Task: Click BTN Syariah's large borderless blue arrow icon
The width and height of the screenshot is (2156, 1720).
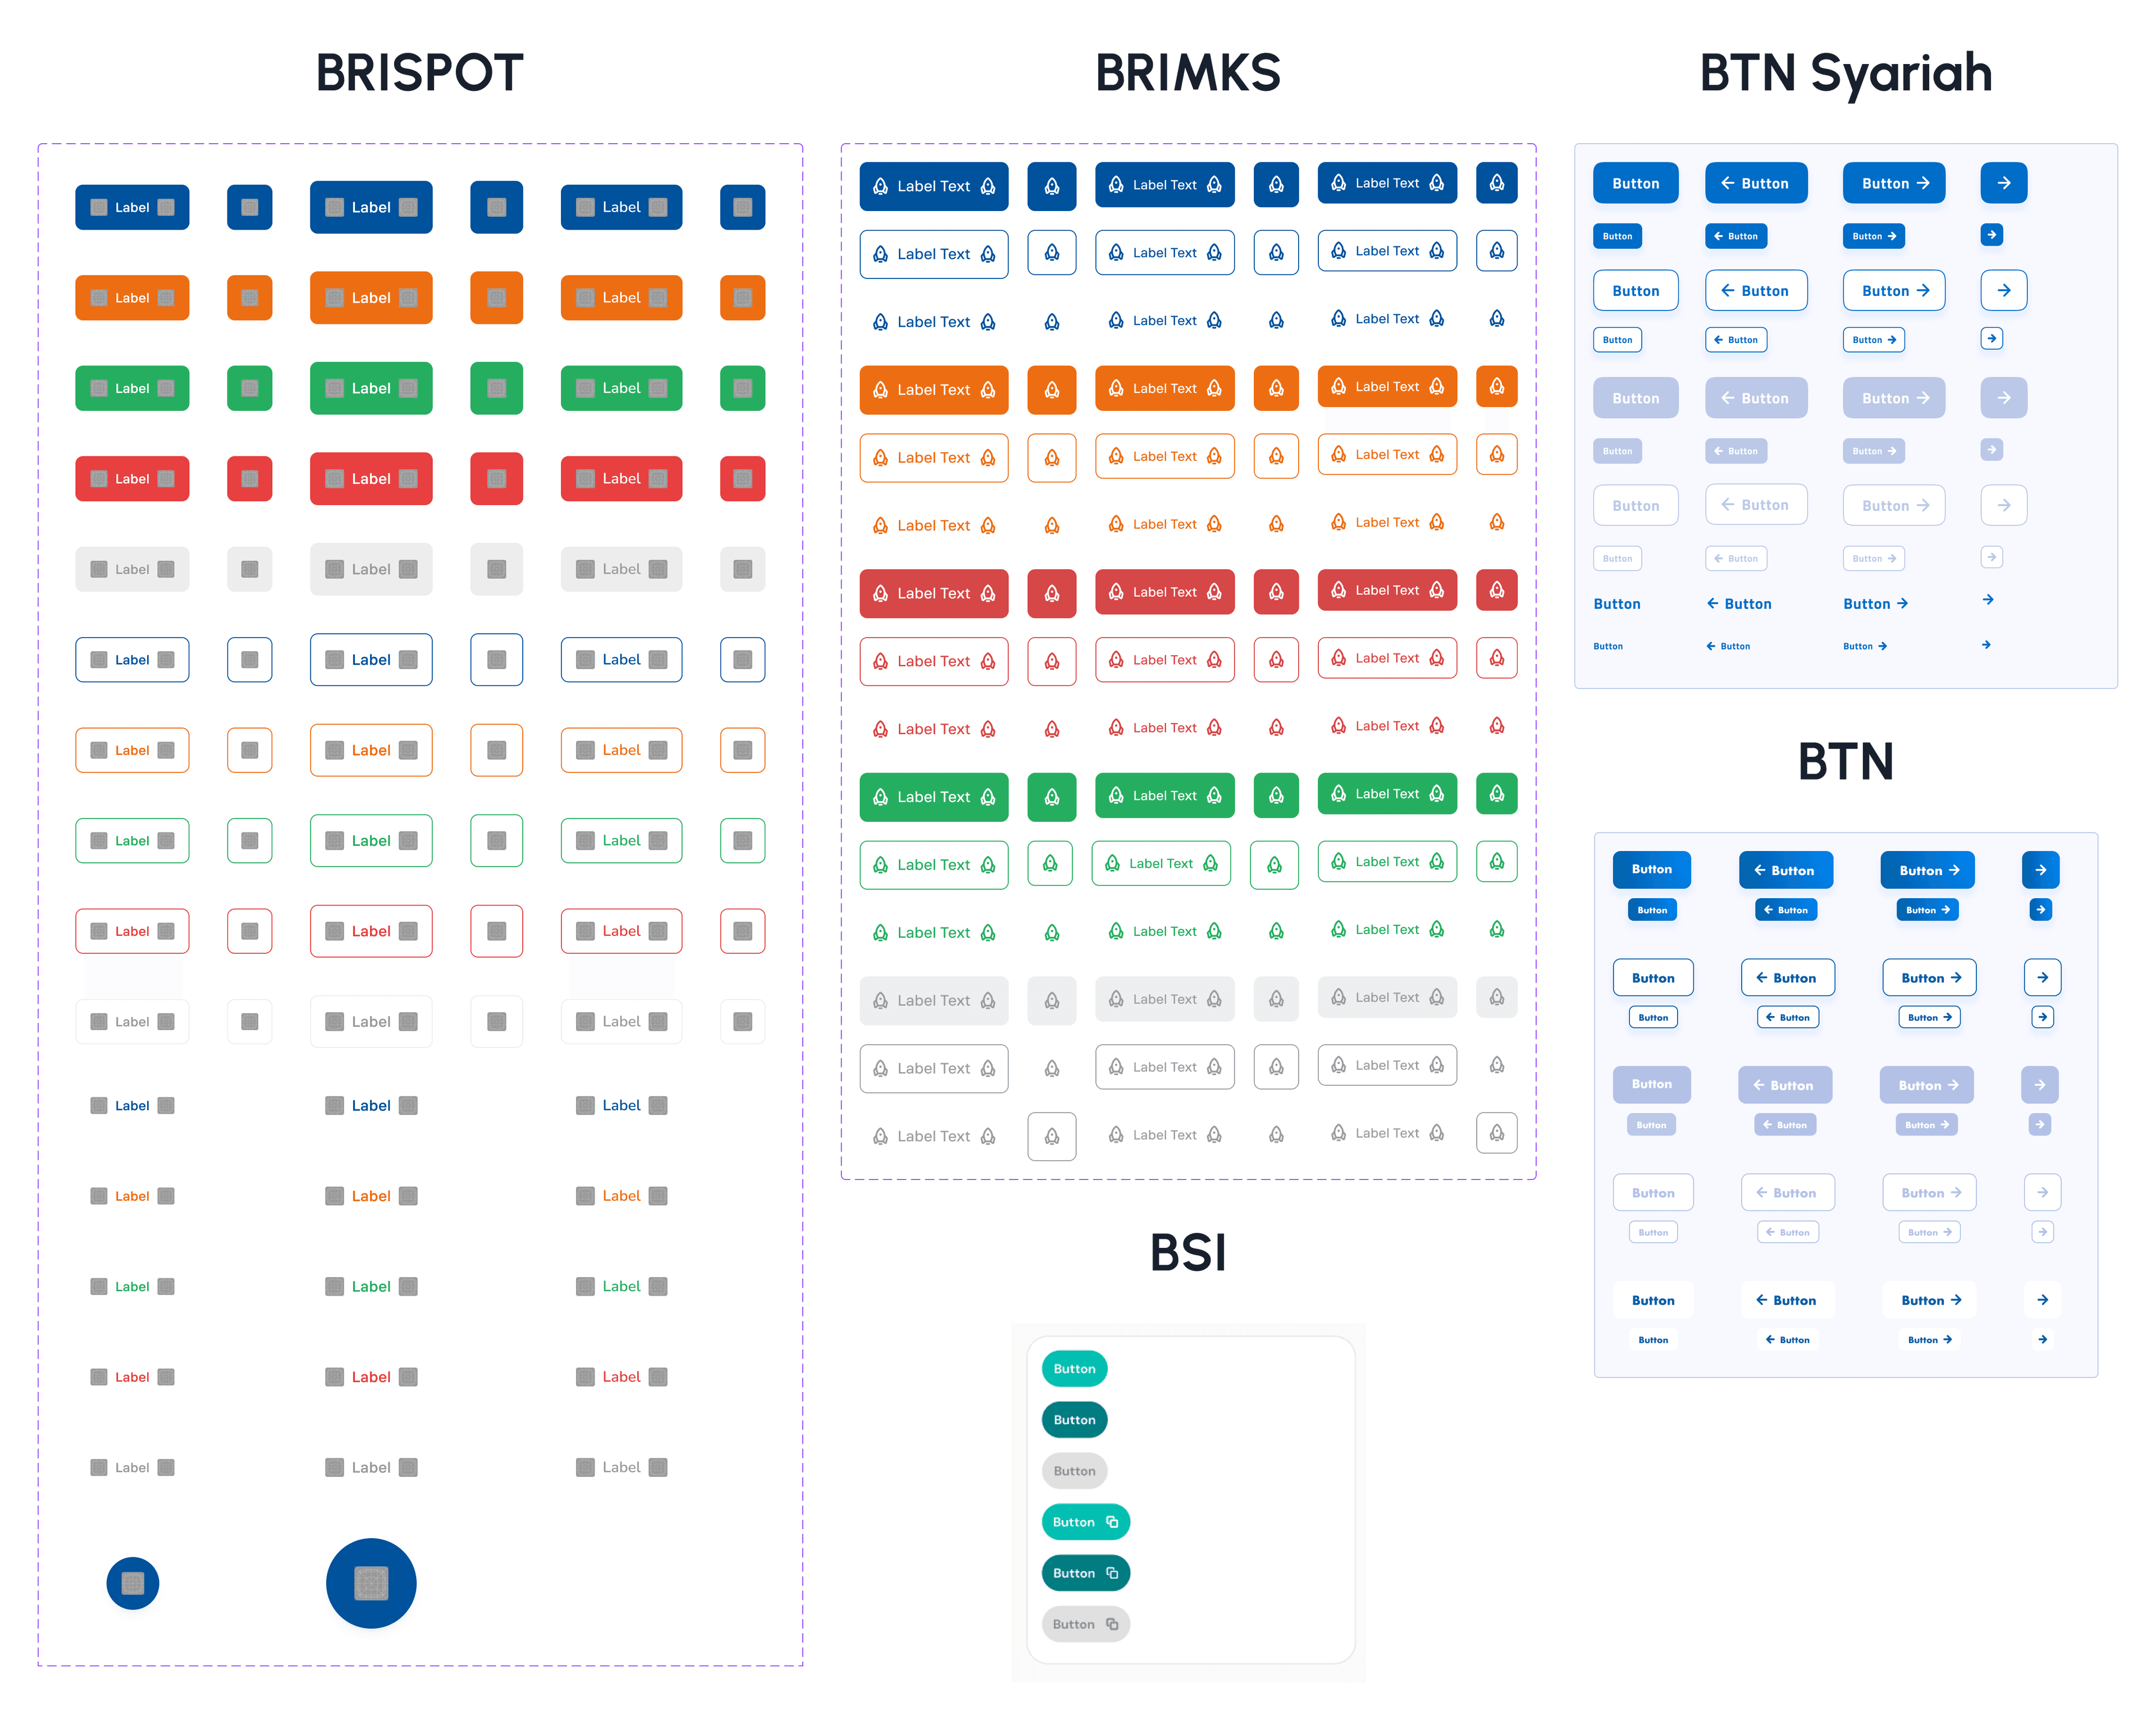Action: pos(1988,600)
